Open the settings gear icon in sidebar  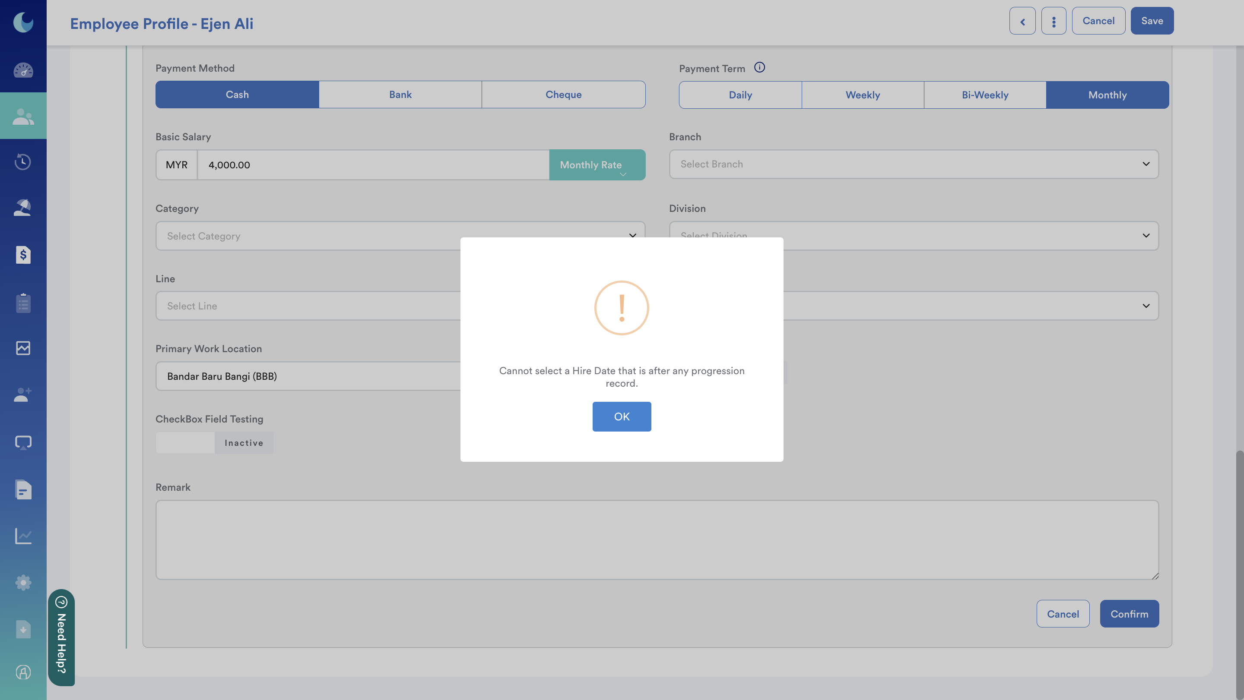[23, 583]
